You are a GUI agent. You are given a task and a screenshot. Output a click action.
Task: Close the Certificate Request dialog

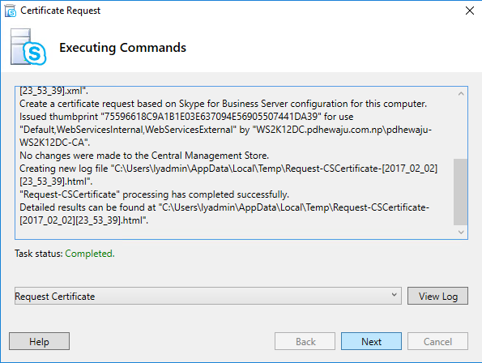click(x=469, y=11)
